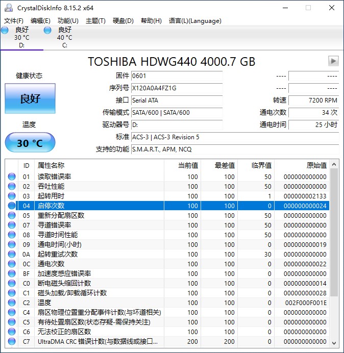The image size is (344, 353).
Task: Click the power on hours field 25 小时
Action: (x=313, y=124)
